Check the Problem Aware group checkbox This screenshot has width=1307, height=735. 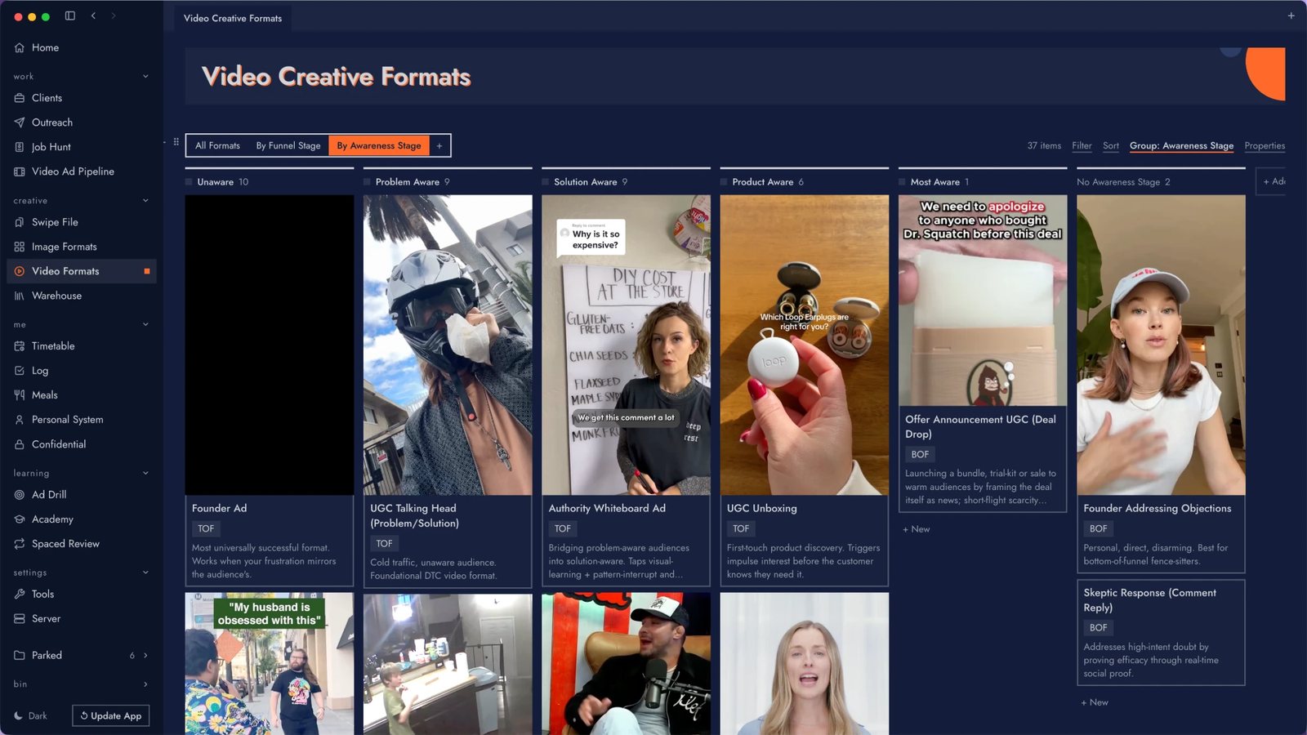point(367,182)
